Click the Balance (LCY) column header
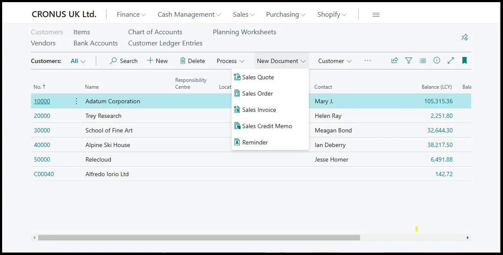 [x=436, y=87]
